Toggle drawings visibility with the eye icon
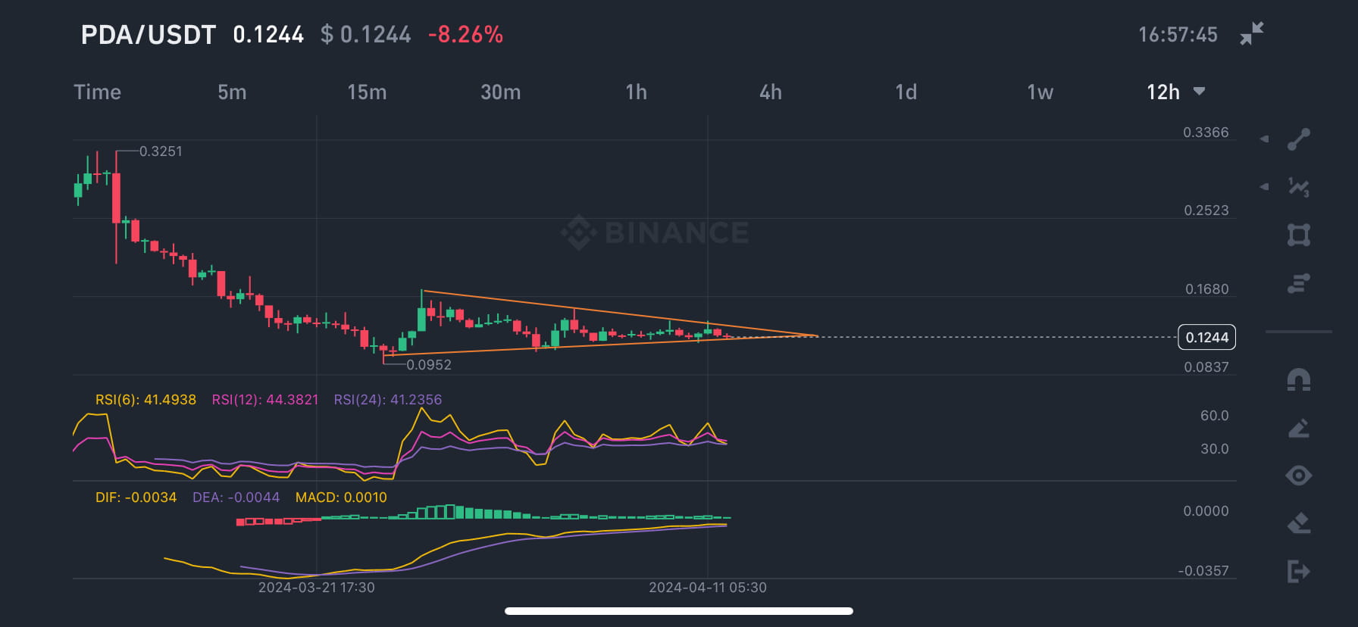Image resolution: width=1358 pixels, height=627 pixels. [1297, 475]
